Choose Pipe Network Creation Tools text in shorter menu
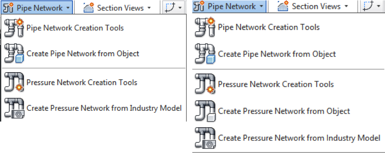Image resolution: width=385 pixels, height=153 pixels. point(75,28)
